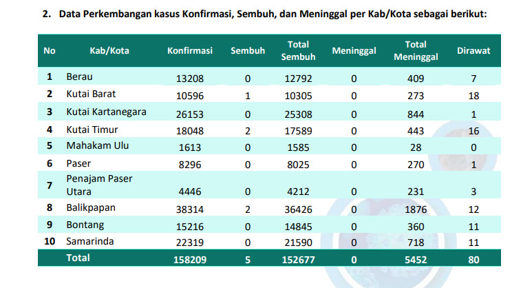Click total confirmed value 158209
The image size is (521, 288).
tap(190, 260)
